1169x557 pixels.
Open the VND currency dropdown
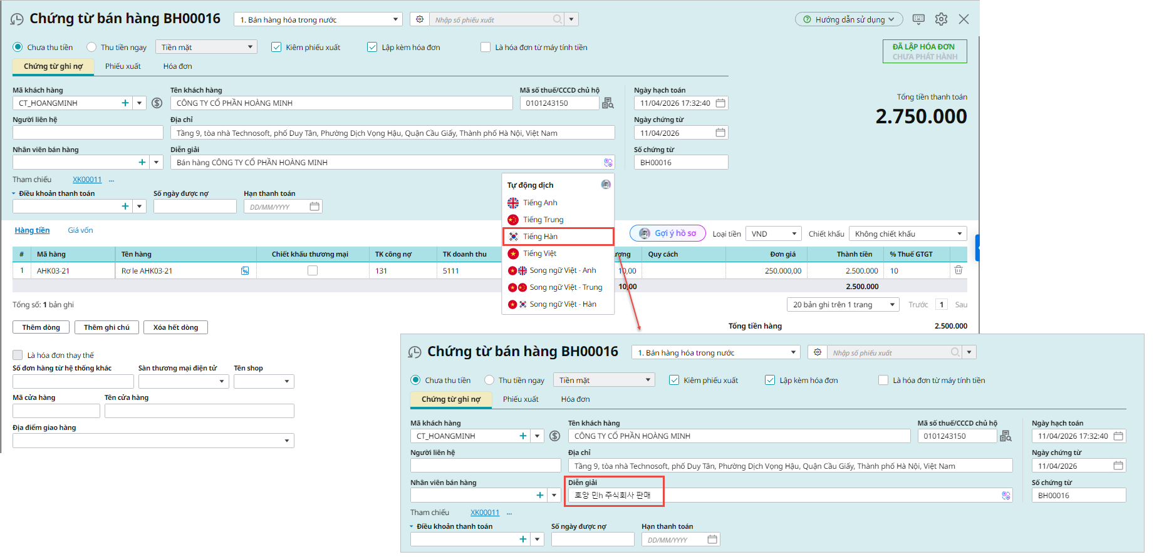tap(774, 233)
